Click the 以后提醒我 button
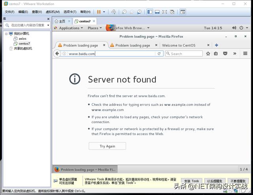The image size is (253, 195). [215, 181]
